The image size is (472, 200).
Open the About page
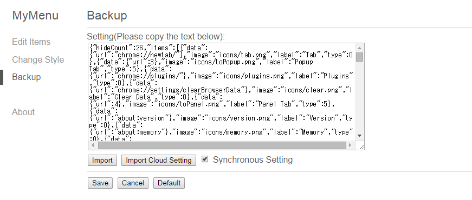(23, 112)
